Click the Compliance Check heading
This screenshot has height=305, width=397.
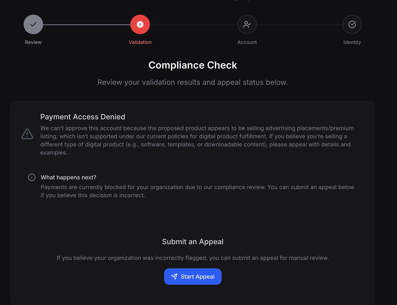[x=193, y=65]
